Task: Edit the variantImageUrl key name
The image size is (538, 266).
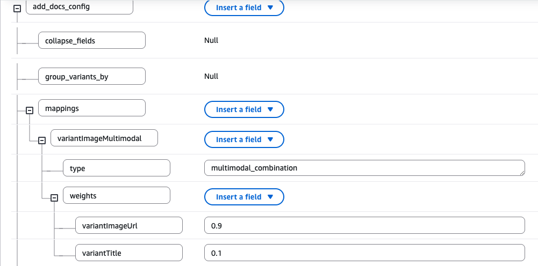Action: (x=129, y=225)
